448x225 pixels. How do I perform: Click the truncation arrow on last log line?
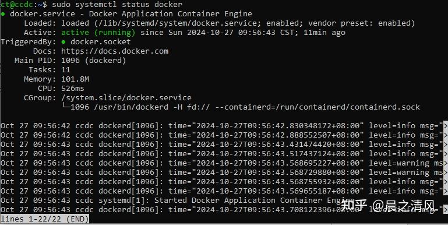click(445, 210)
